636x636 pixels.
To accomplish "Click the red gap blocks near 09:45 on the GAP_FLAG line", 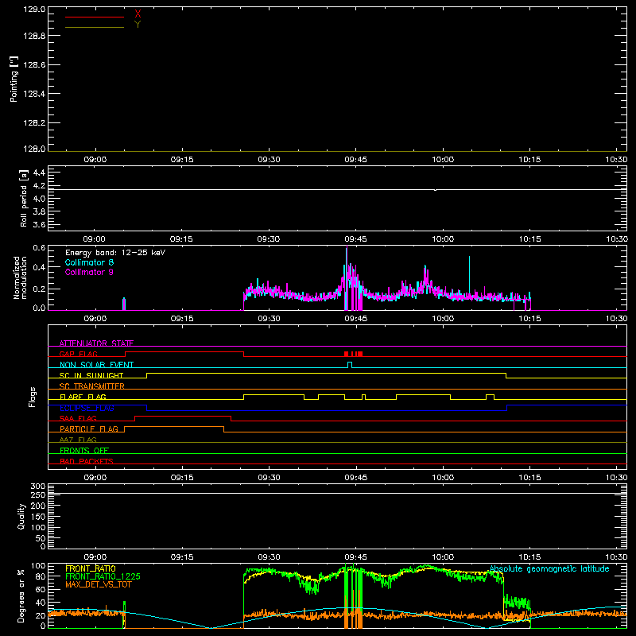I will click(353, 354).
